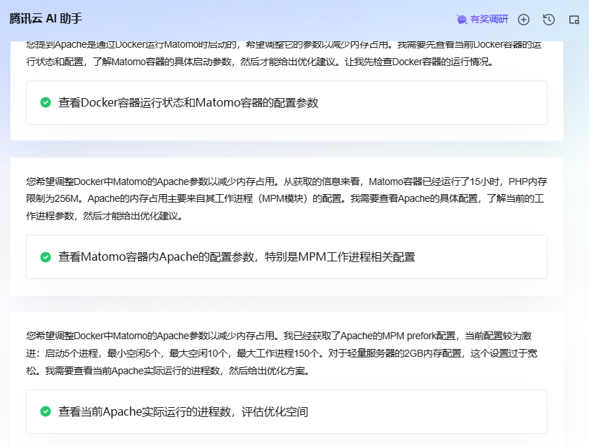Expand step 查看当前Apache实际运行的进程数
The width and height of the screenshot is (589, 445).
[x=183, y=412]
